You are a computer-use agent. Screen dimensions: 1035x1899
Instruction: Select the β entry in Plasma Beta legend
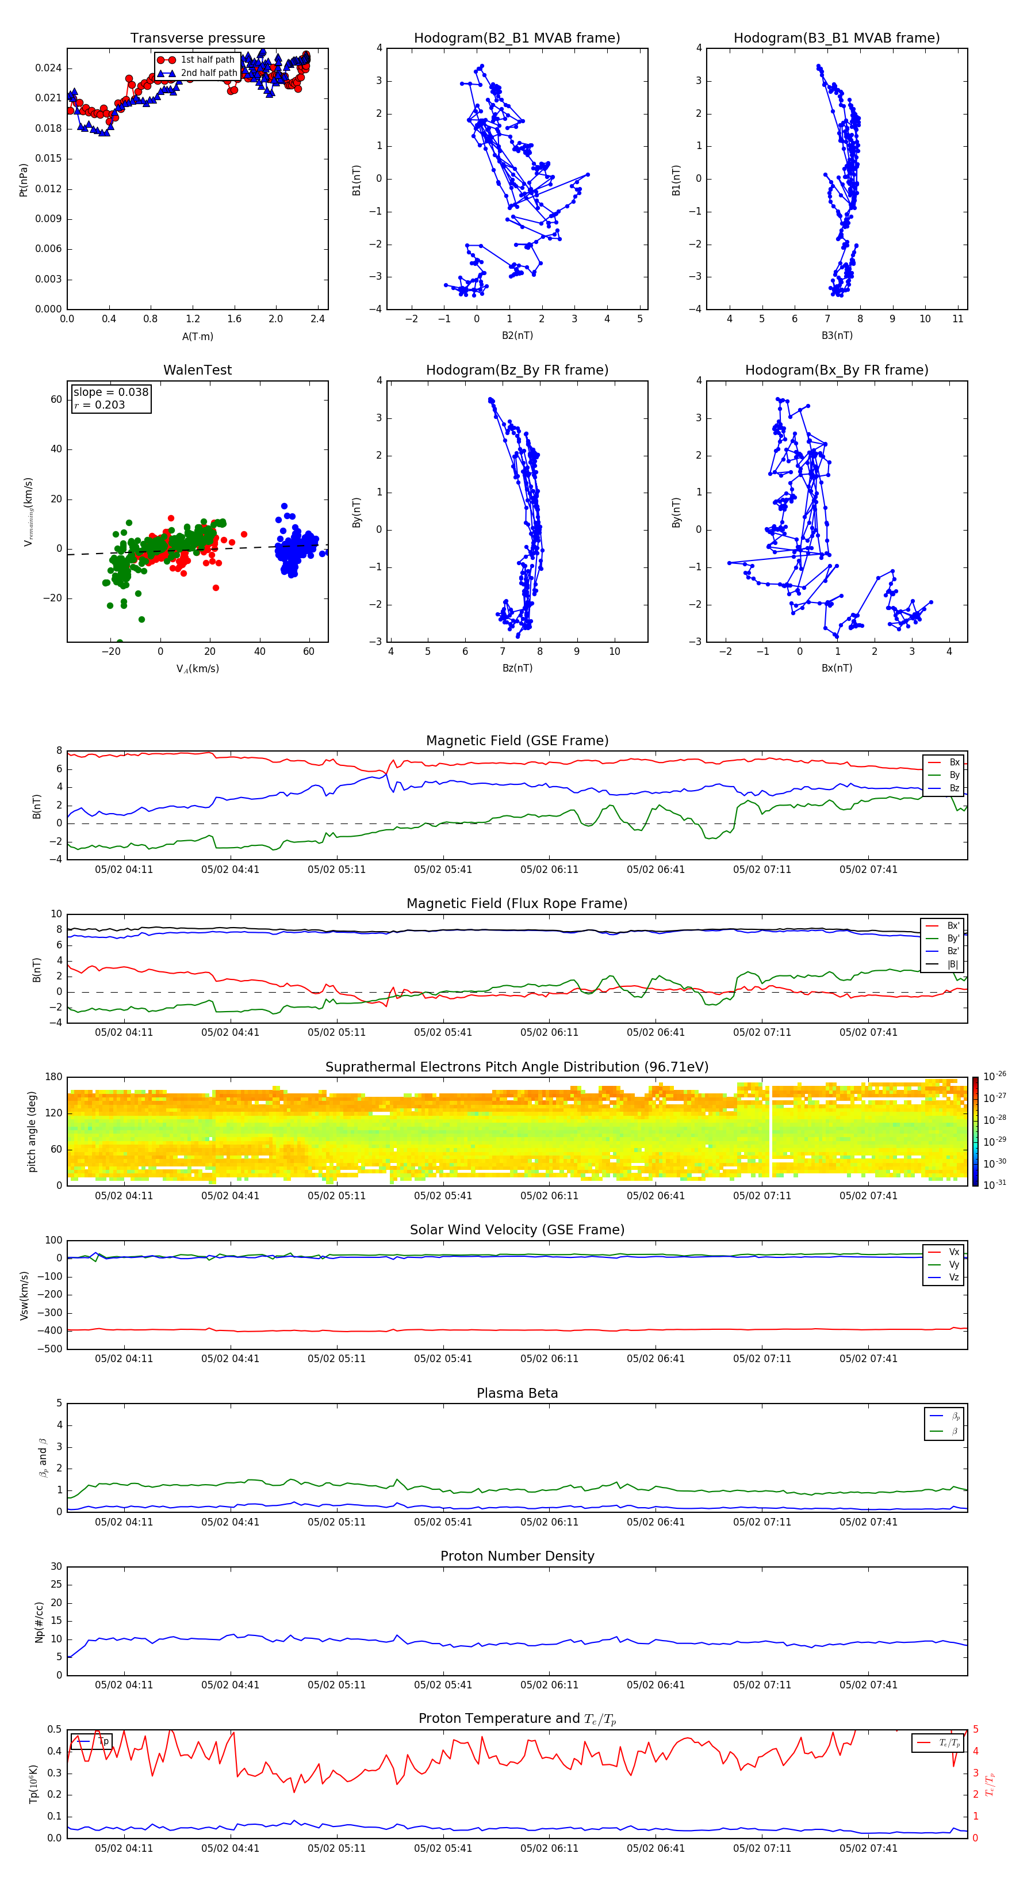tap(944, 1431)
